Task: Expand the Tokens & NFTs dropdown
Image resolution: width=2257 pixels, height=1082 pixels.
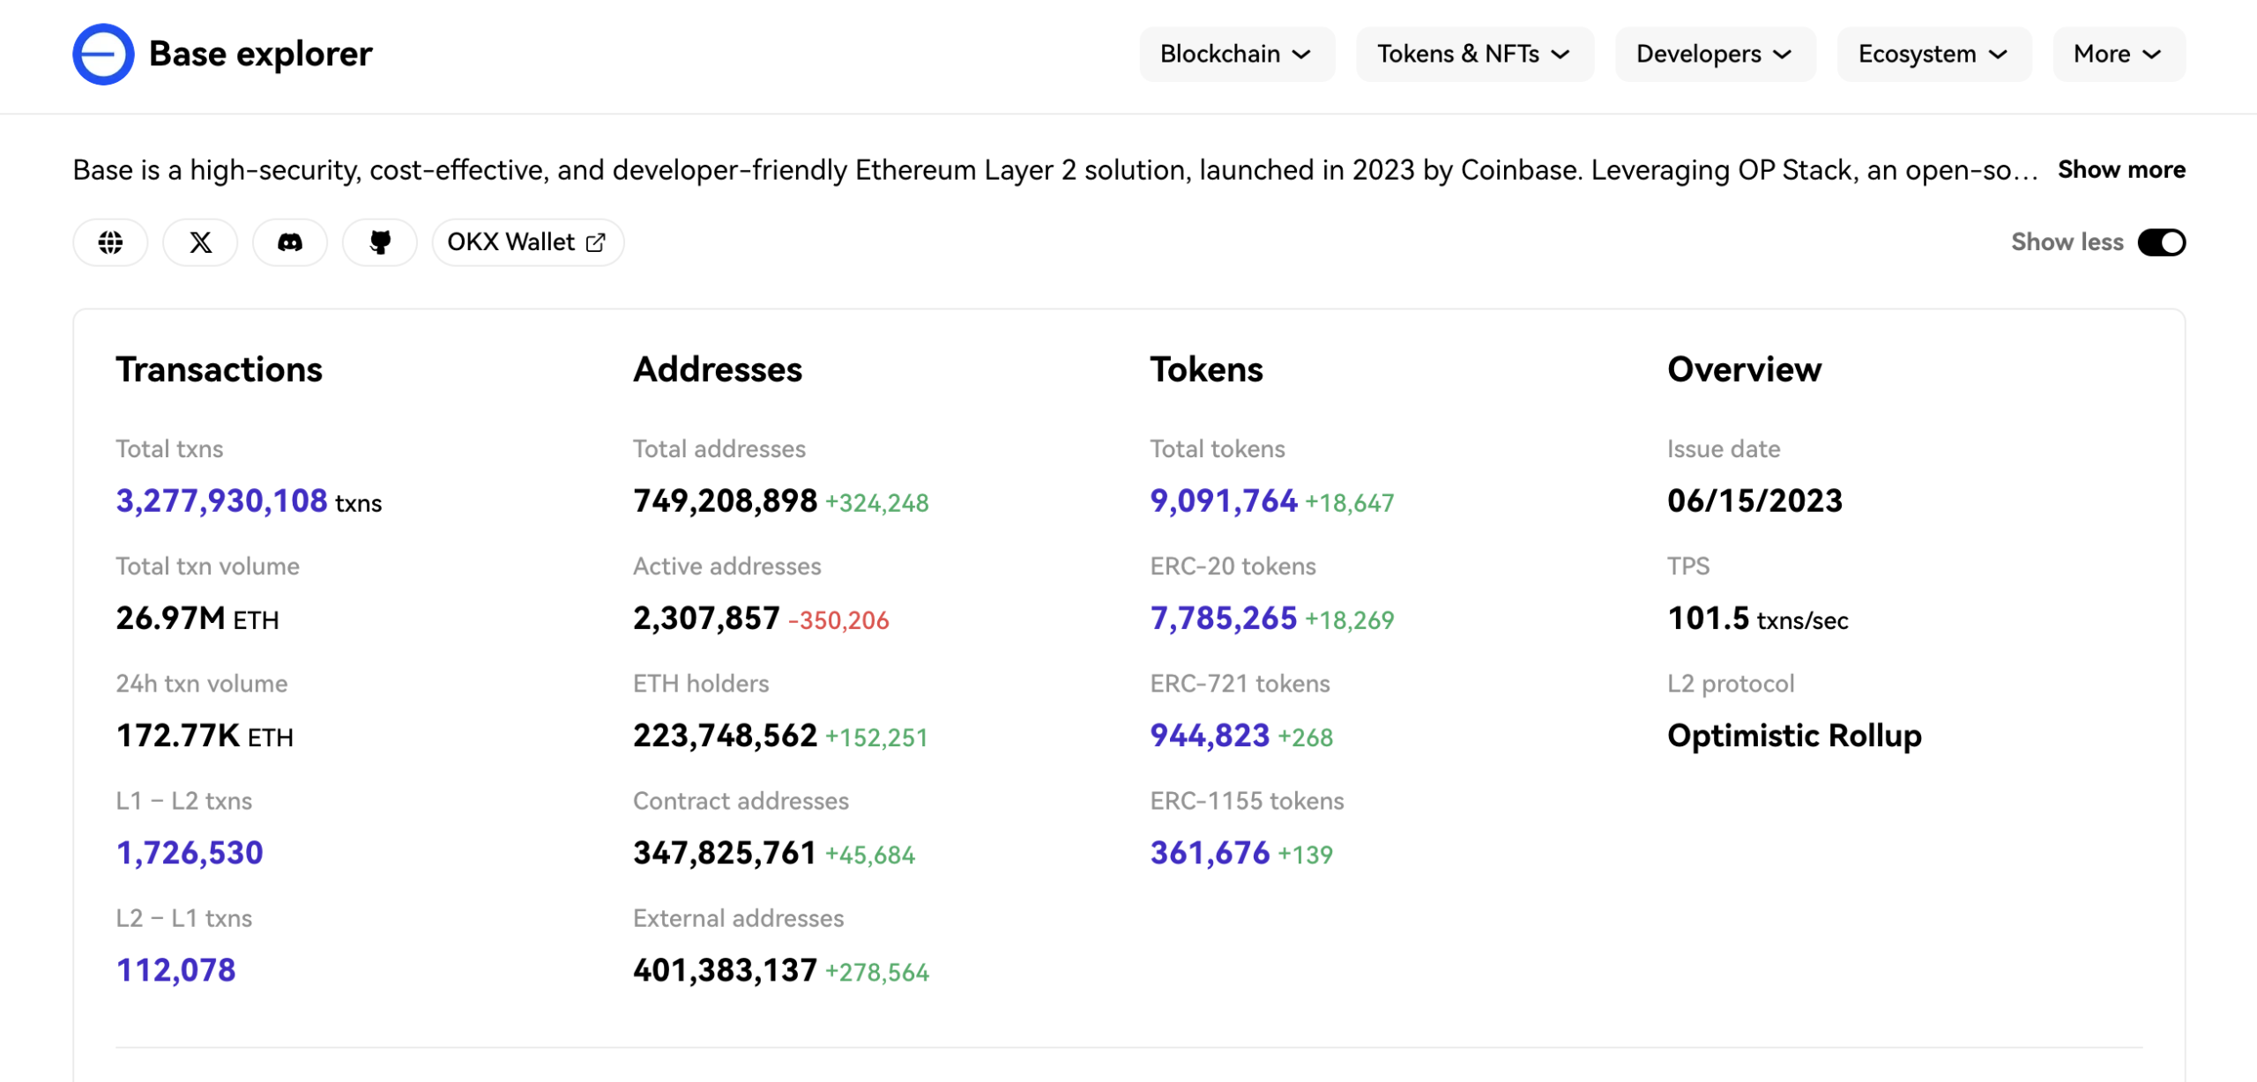Action: (1474, 54)
